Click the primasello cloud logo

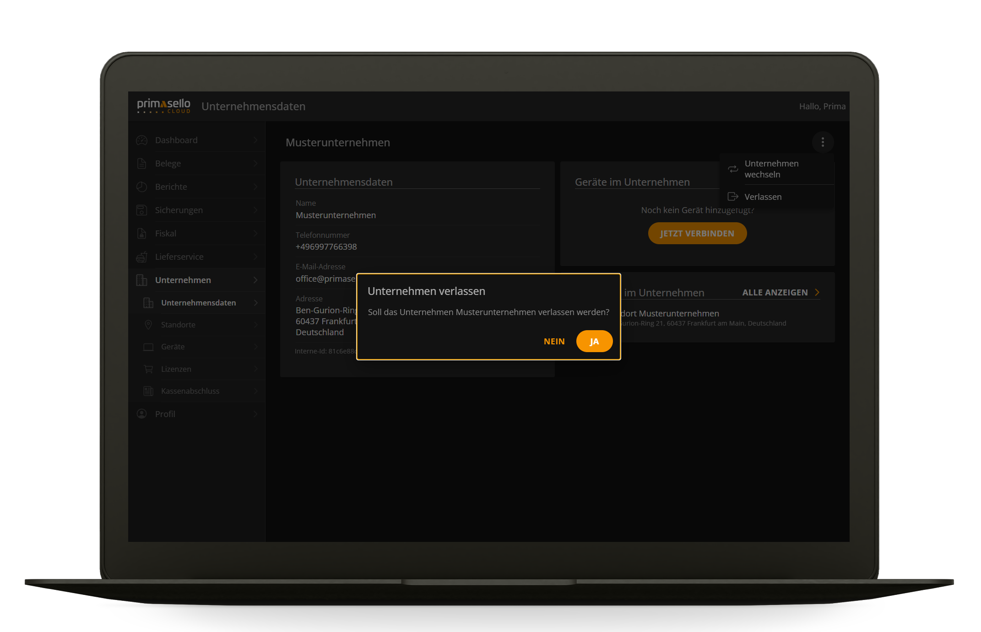pos(163,106)
